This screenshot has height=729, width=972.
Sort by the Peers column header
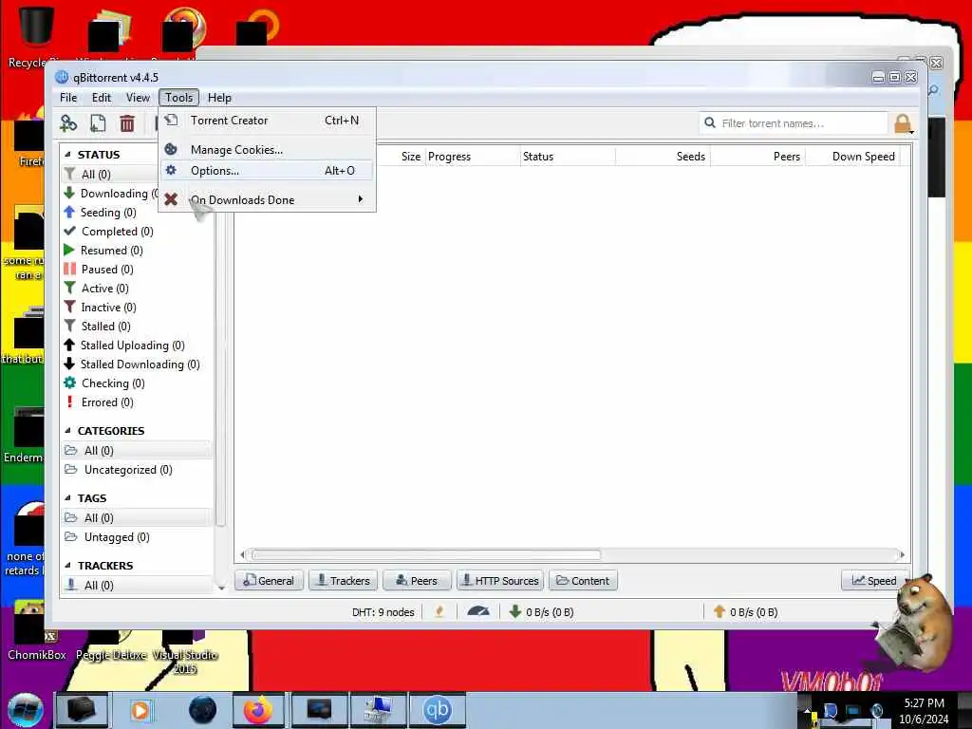pos(757,157)
